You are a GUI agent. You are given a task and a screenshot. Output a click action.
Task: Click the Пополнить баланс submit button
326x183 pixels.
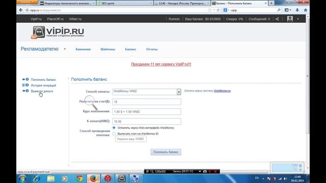[x=166, y=152]
